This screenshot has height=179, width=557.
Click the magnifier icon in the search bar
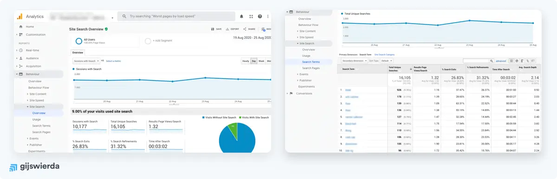pyautogui.click(x=124, y=16)
